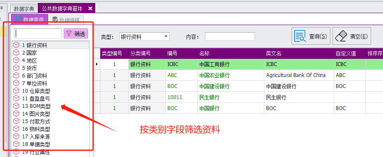Click the funnel filter icon on 筛选
The height and width of the screenshot is (157, 383).
[69, 33]
